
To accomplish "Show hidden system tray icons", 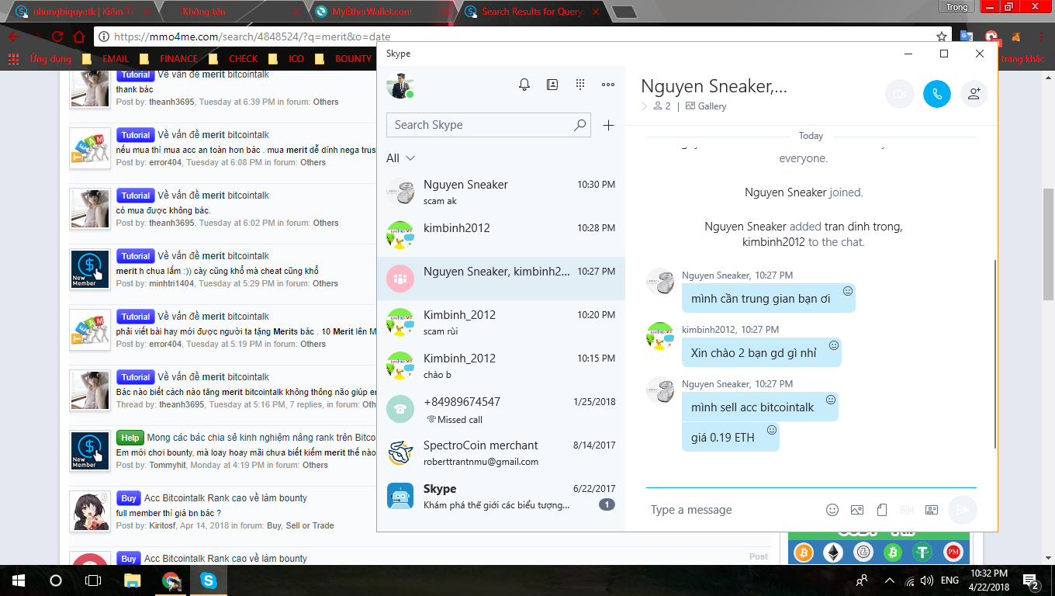I will coord(889,580).
